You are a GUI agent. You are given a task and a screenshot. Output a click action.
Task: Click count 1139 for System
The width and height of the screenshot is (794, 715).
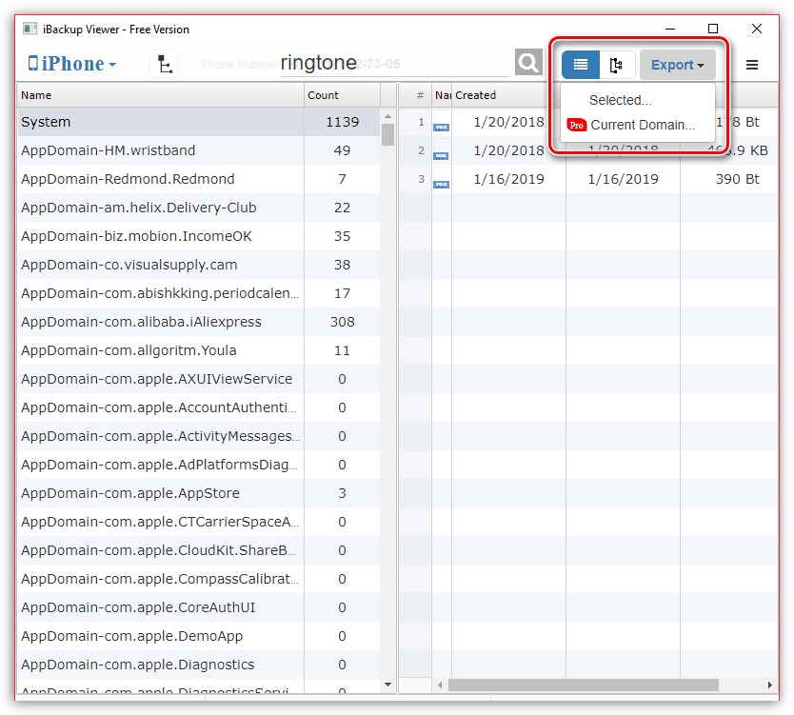coord(343,122)
